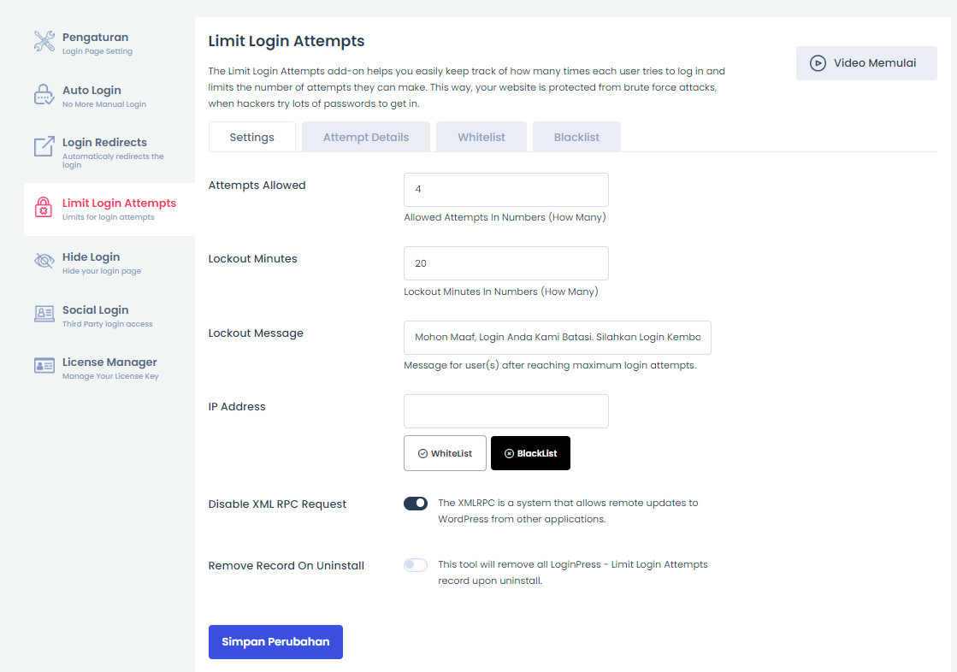Switch to the Attempt Details tab
The height and width of the screenshot is (672, 957).
[366, 138]
